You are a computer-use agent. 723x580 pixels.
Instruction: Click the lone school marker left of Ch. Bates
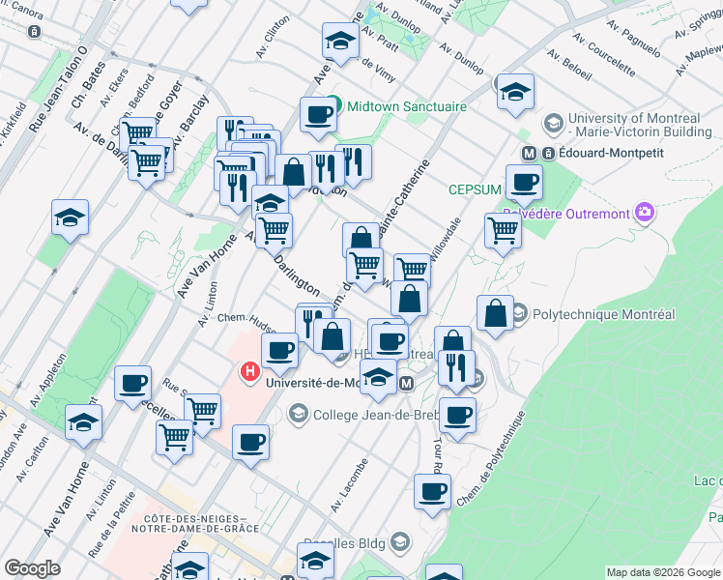(x=71, y=218)
